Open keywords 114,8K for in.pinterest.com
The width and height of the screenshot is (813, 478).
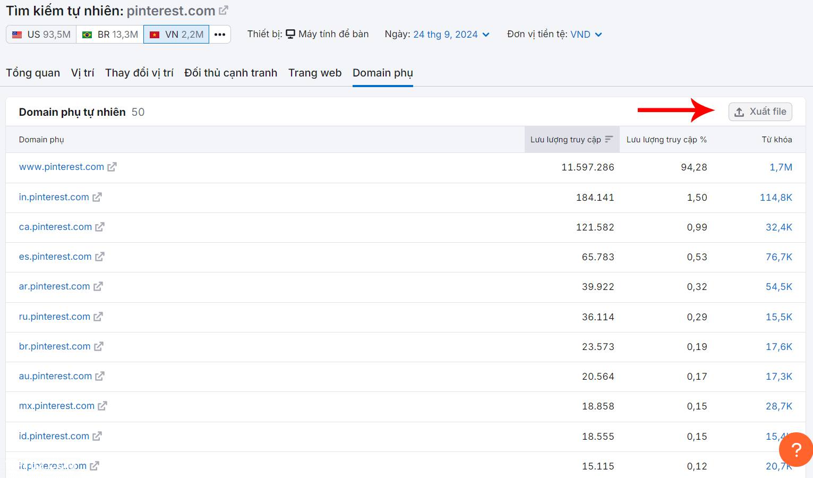(776, 198)
